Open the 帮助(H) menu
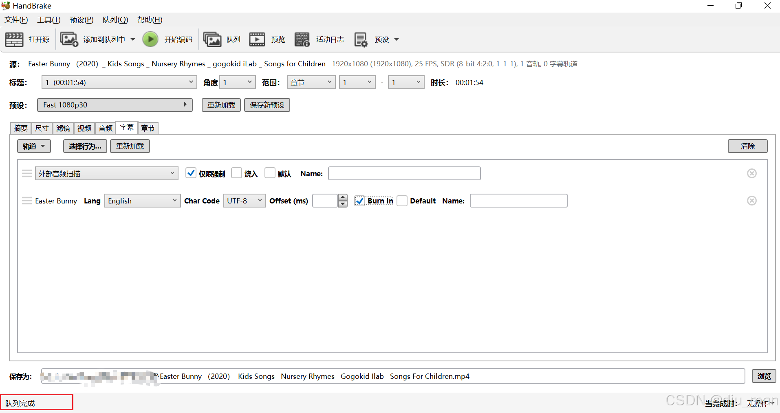780x413 pixels. 150,20
